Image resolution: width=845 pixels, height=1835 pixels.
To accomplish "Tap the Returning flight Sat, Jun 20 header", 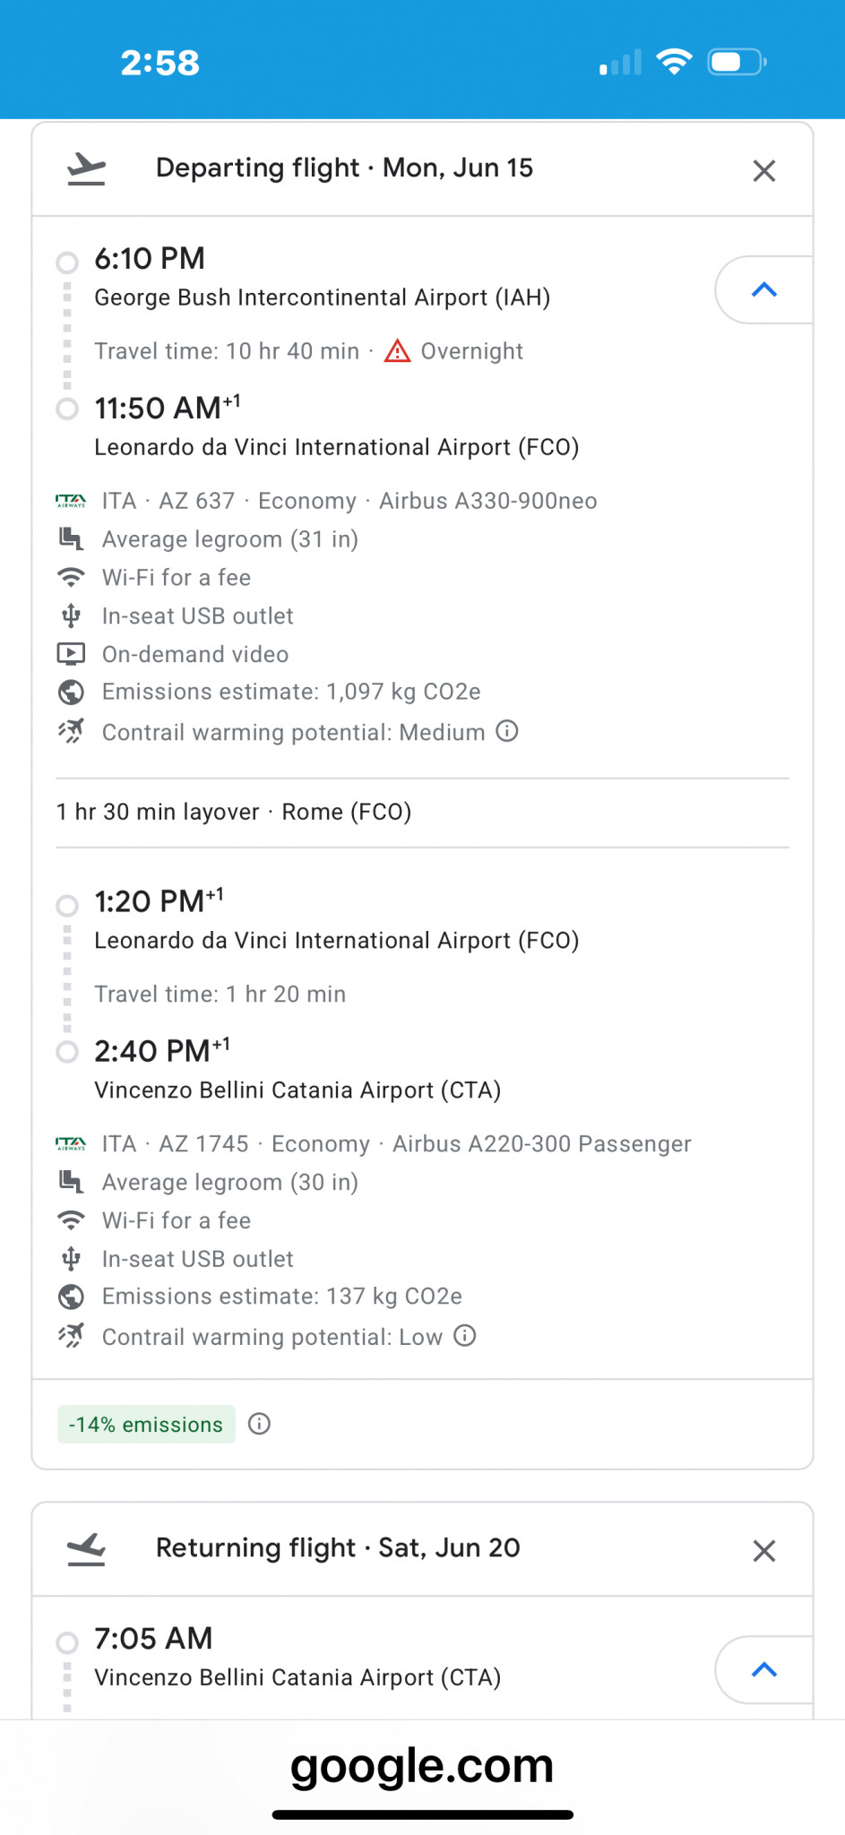I will 338,1547.
